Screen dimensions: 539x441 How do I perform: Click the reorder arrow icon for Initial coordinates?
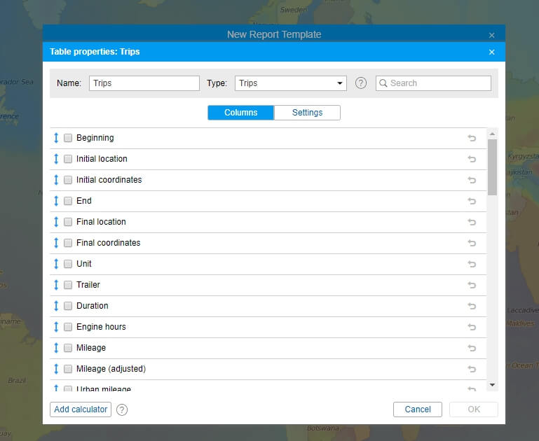(56, 180)
